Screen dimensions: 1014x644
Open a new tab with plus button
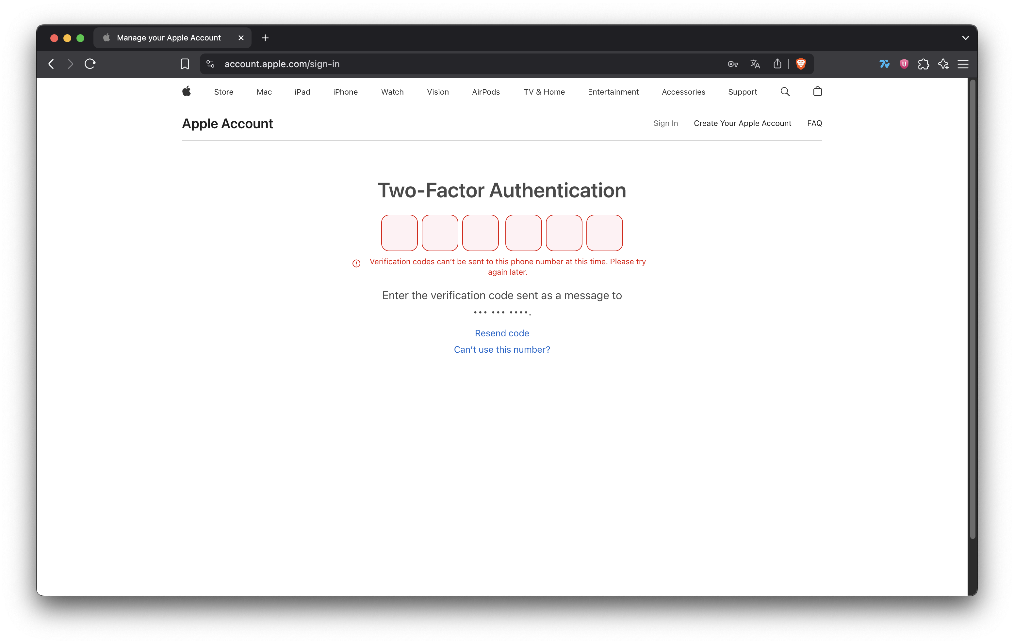[x=265, y=38]
